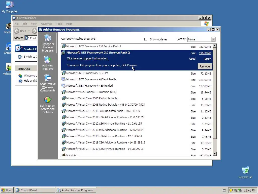
Task: Select Microsoft .NET Framework 2.0 Service Pack 2
Action: tap(137, 46)
